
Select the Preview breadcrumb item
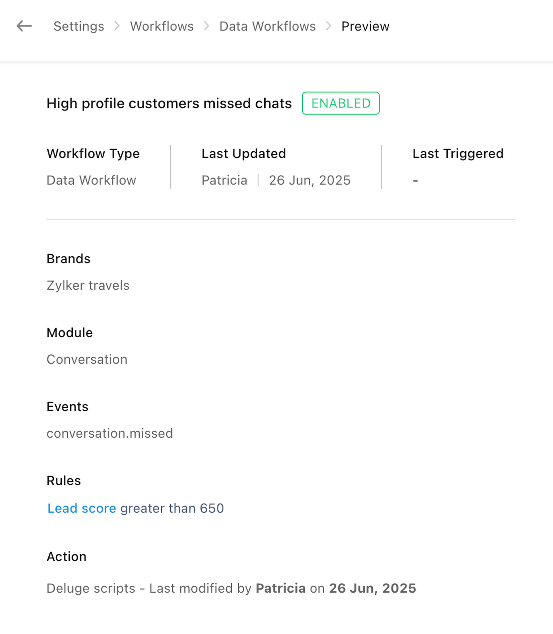365,26
